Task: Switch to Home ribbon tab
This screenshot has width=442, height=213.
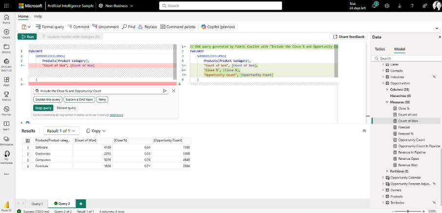Action: (x=23, y=17)
